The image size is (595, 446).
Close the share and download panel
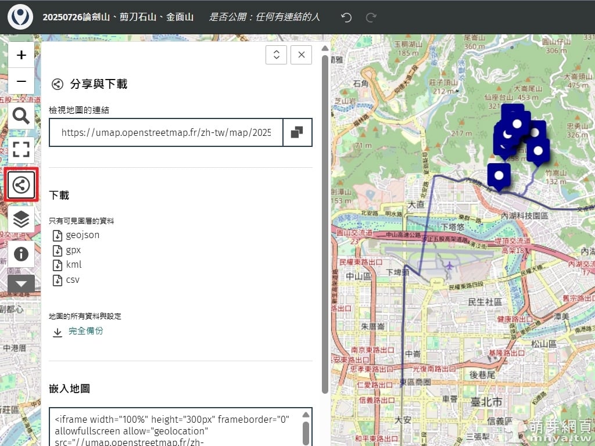301,55
